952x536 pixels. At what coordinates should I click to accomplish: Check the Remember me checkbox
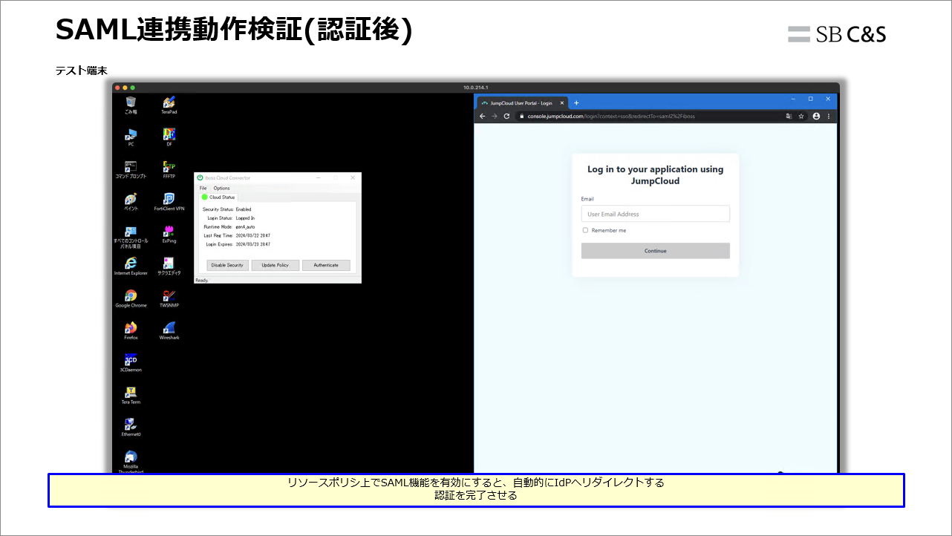tap(584, 230)
